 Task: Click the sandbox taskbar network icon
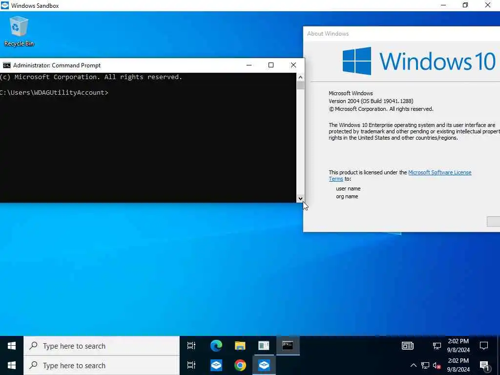click(x=437, y=346)
